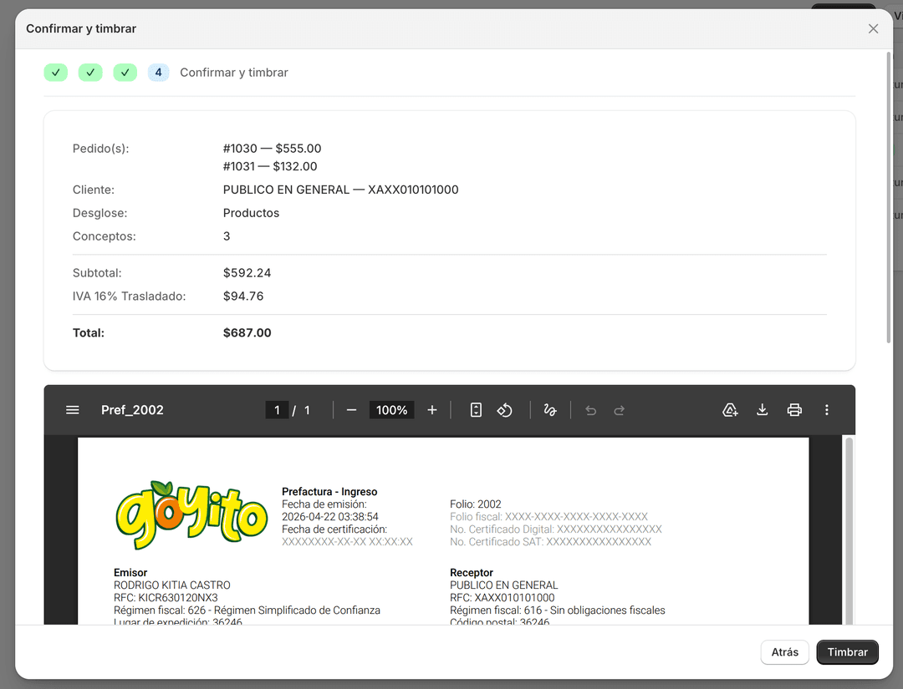The width and height of the screenshot is (903, 689).
Task: Click the Folio: 2002 text in PDF
Action: (475, 504)
